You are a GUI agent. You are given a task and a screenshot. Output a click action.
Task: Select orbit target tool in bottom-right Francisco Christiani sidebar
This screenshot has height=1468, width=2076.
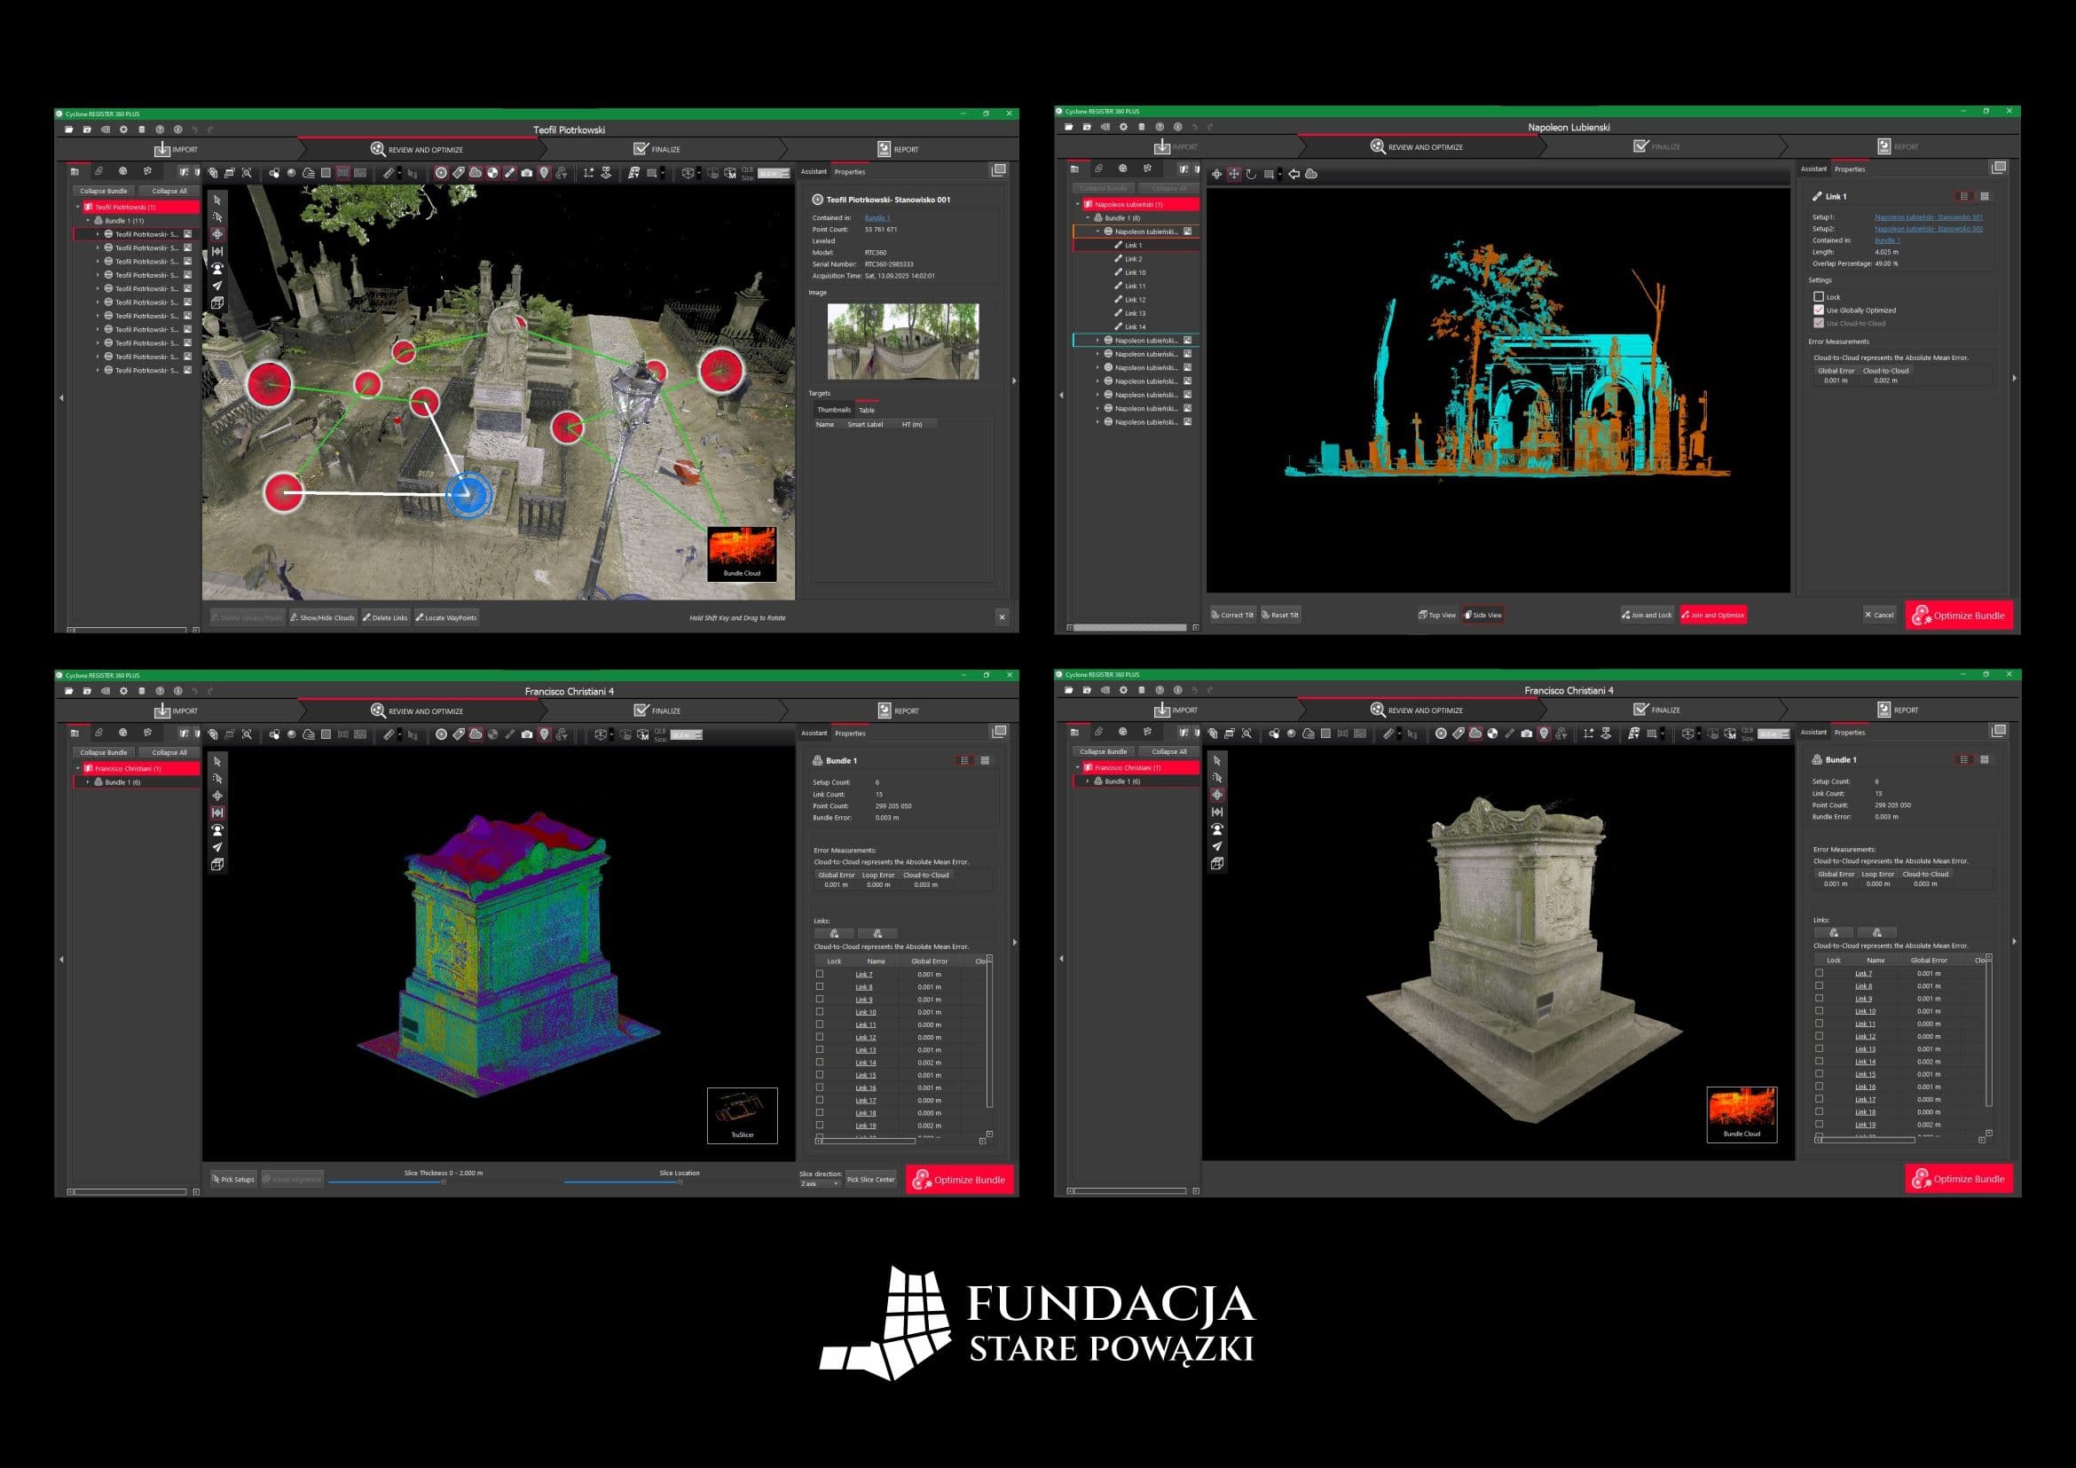[x=1217, y=795]
